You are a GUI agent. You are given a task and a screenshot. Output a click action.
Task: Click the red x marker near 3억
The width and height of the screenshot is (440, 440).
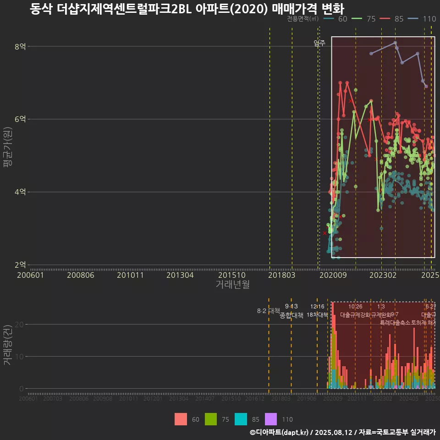point(324,233)
